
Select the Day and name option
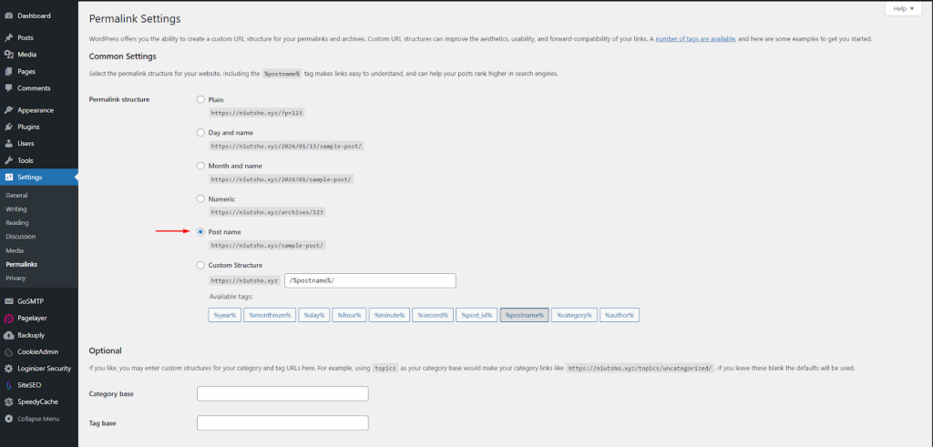pyautogui.click(x=200, y=133)
